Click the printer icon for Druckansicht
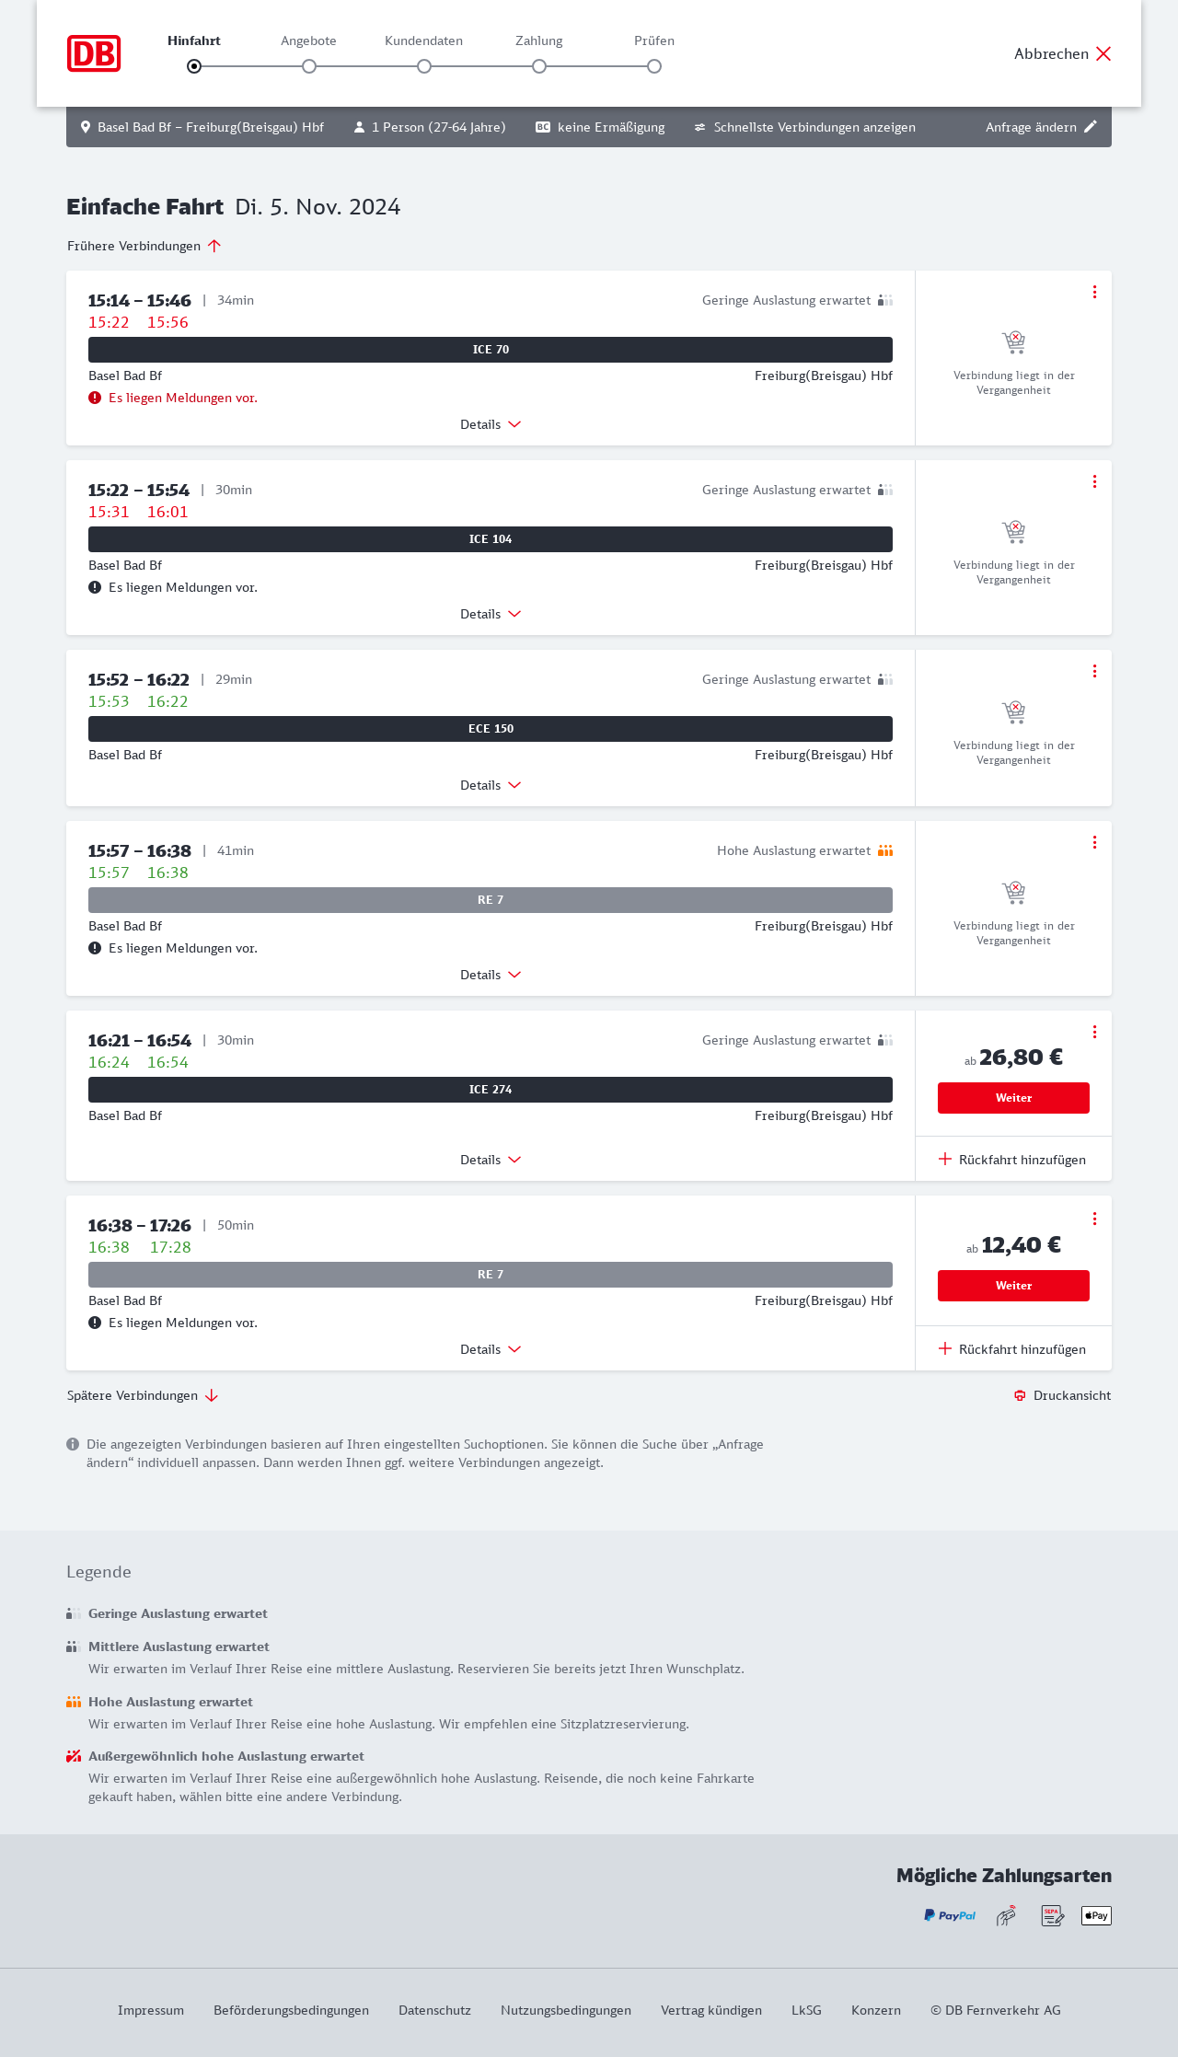Screen dimensions: 1178x2057 1020,1395
